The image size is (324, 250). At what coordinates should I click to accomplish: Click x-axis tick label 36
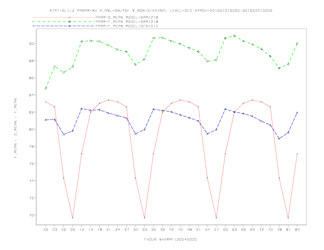[x=153, y=230]
